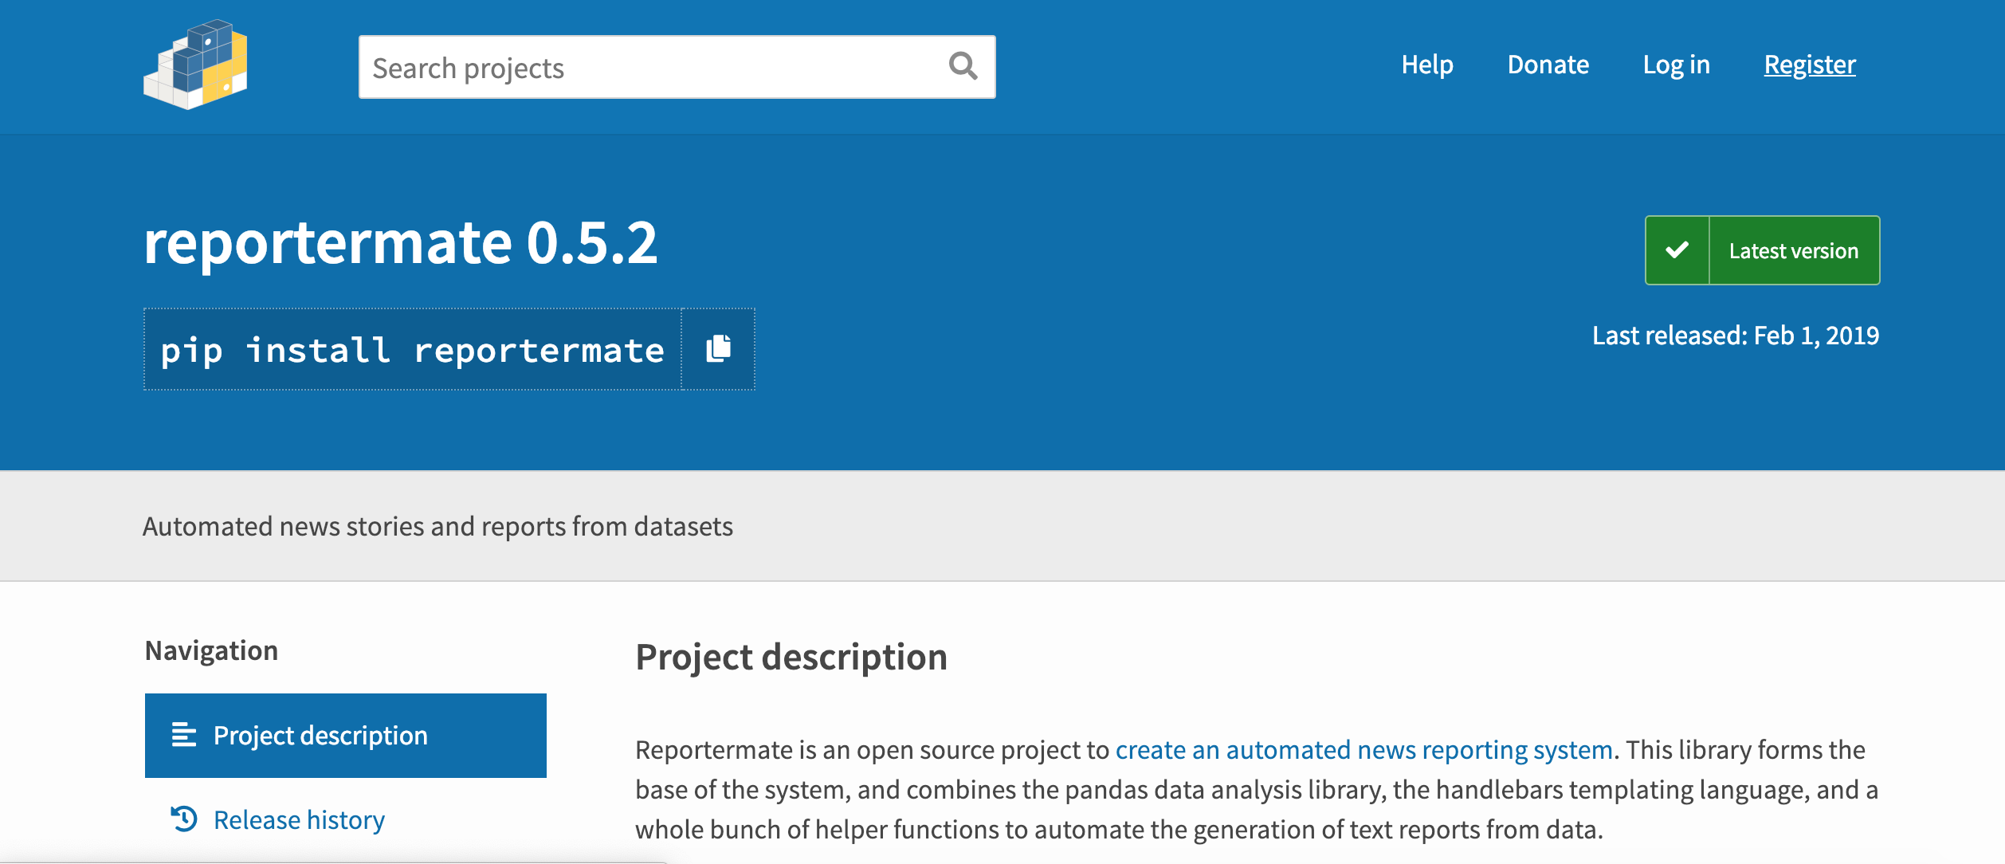
Task: Click the PyPI cube logo
Action: tap(195, 65)
